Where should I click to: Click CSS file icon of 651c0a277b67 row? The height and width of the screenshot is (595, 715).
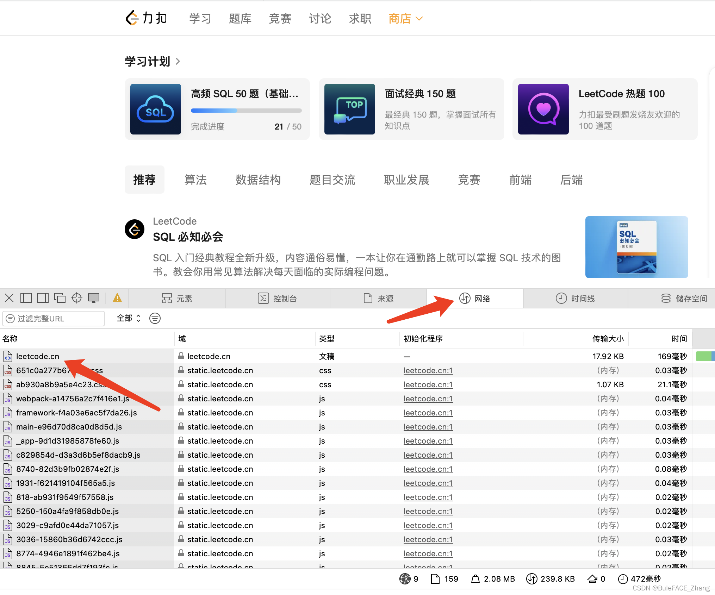point(8,370)
